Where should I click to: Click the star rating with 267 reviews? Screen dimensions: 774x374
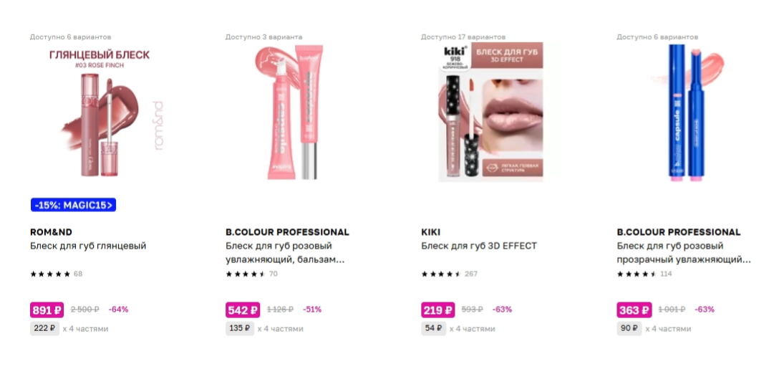pos(449,274)
